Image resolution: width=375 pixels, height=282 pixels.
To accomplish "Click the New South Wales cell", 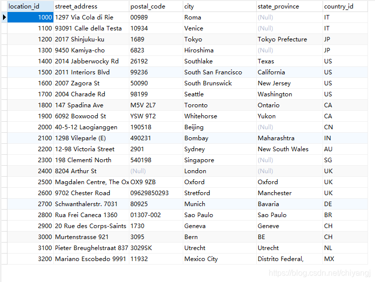I will click(x=290, y=149).
